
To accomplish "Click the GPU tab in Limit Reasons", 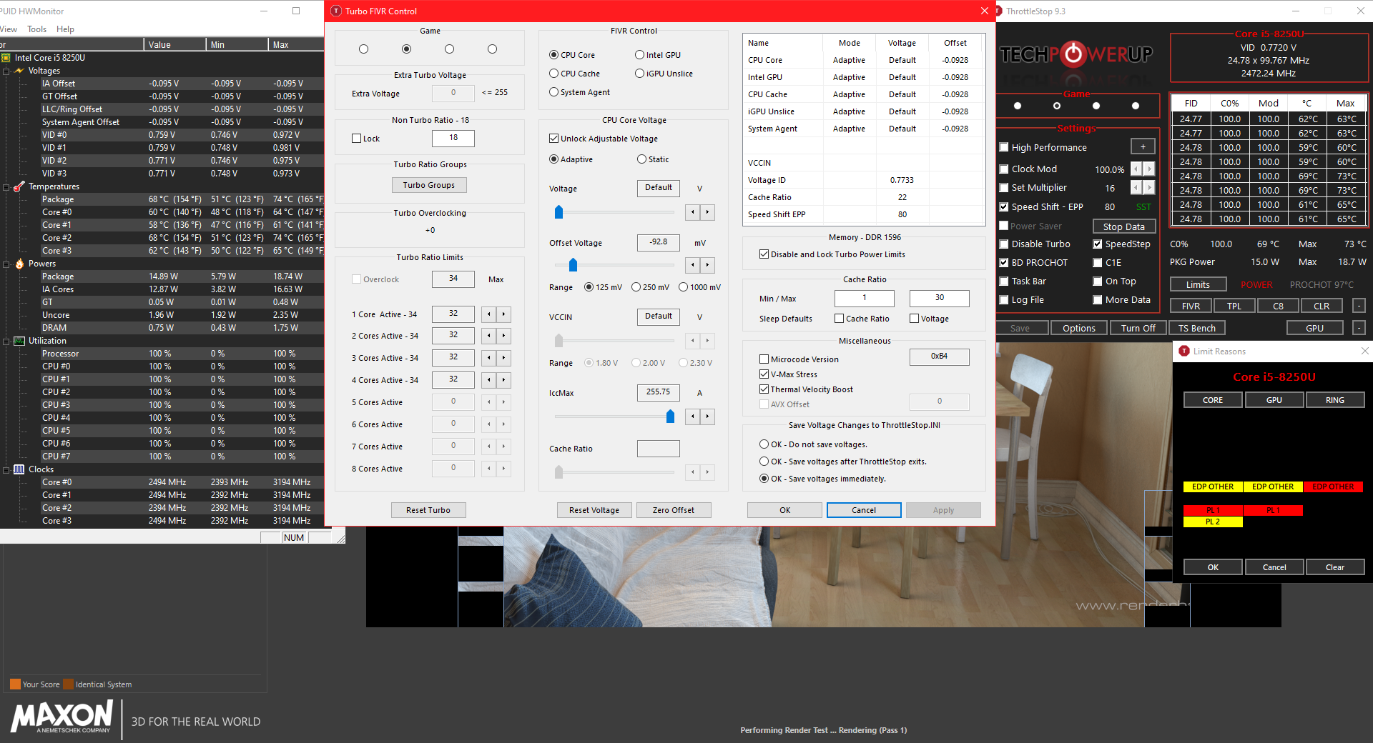I will tap(1274, 400).
